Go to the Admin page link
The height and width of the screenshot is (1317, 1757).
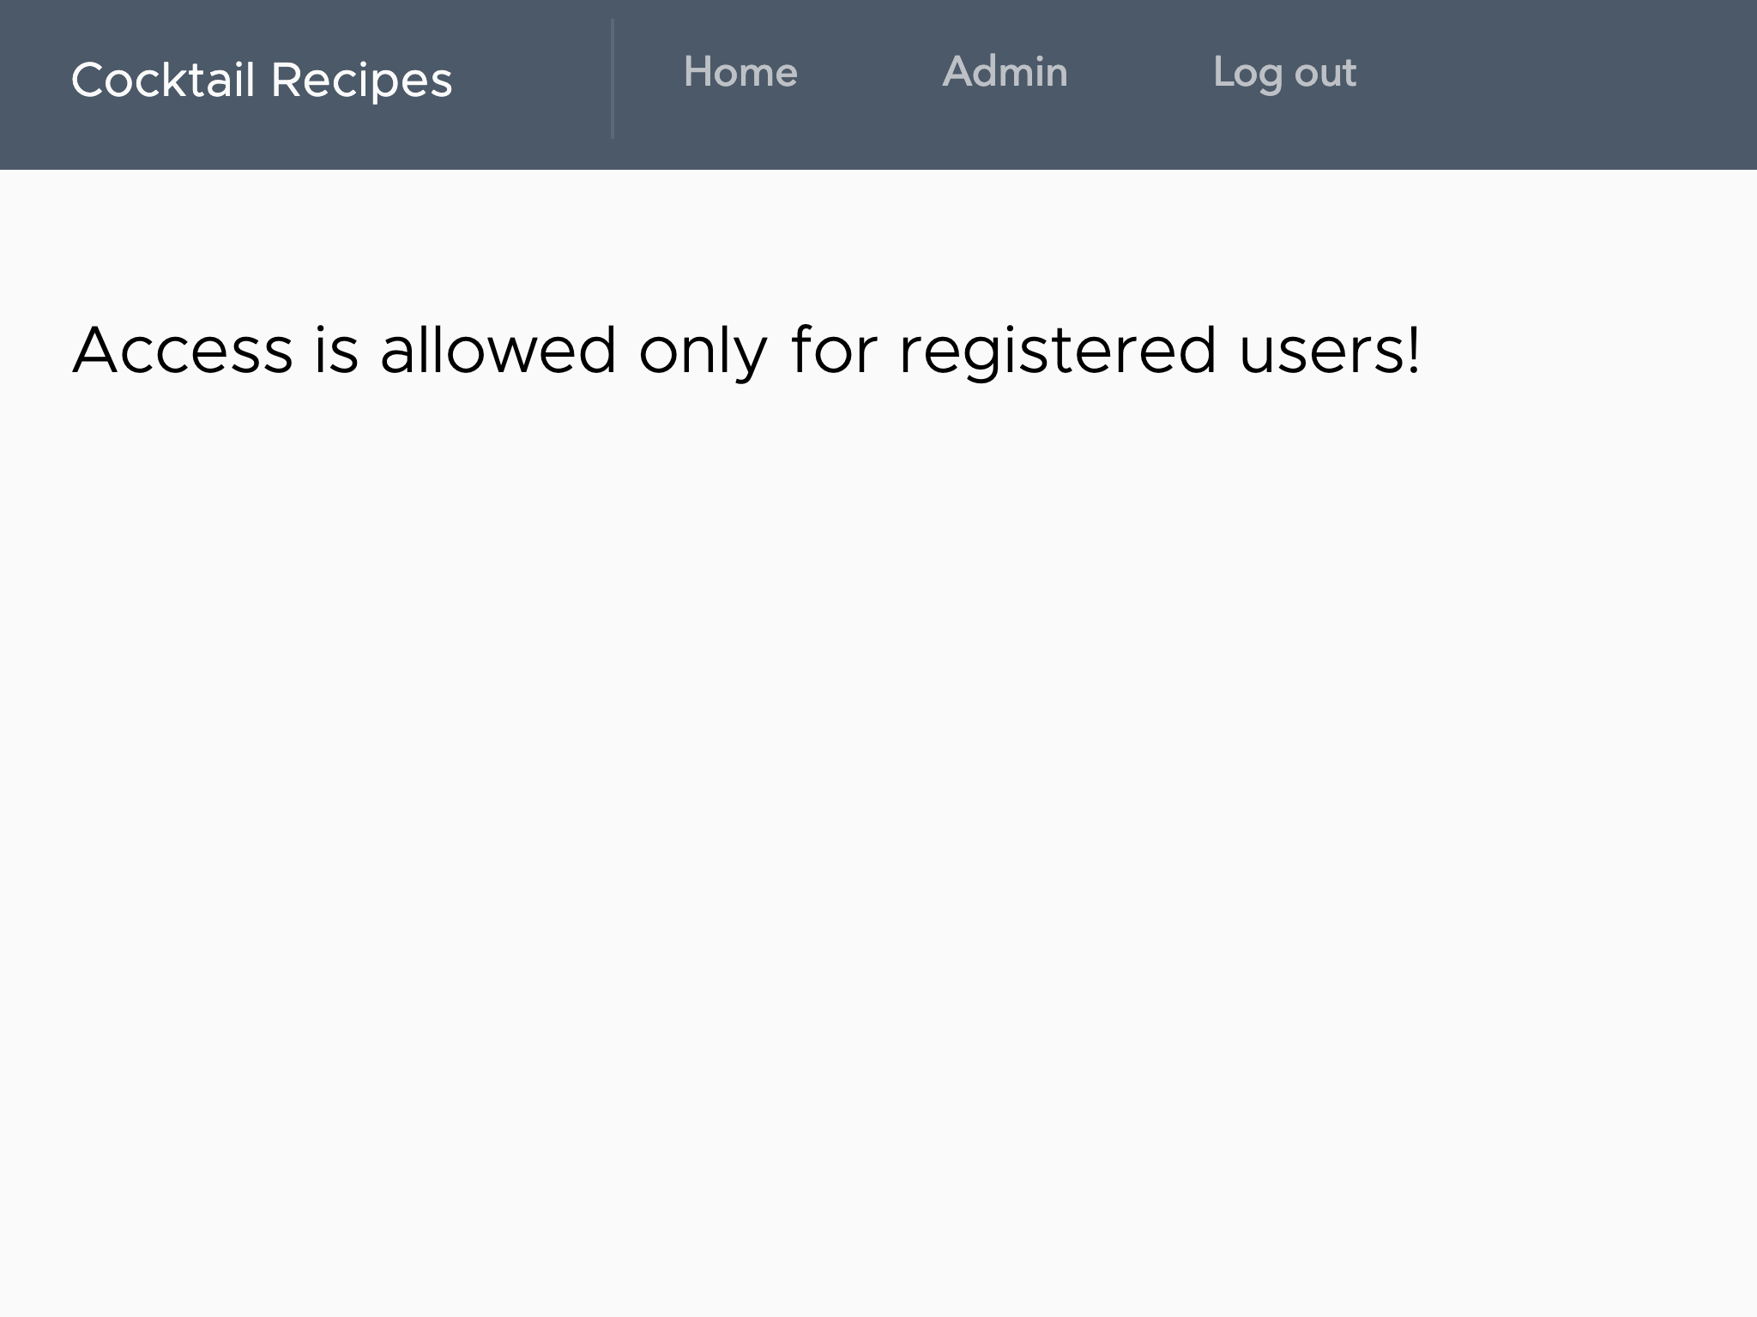pos(1005,73)
